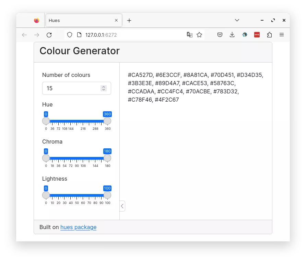Click the red extension icon
306x261 pixels.
(x=257, y=35)
